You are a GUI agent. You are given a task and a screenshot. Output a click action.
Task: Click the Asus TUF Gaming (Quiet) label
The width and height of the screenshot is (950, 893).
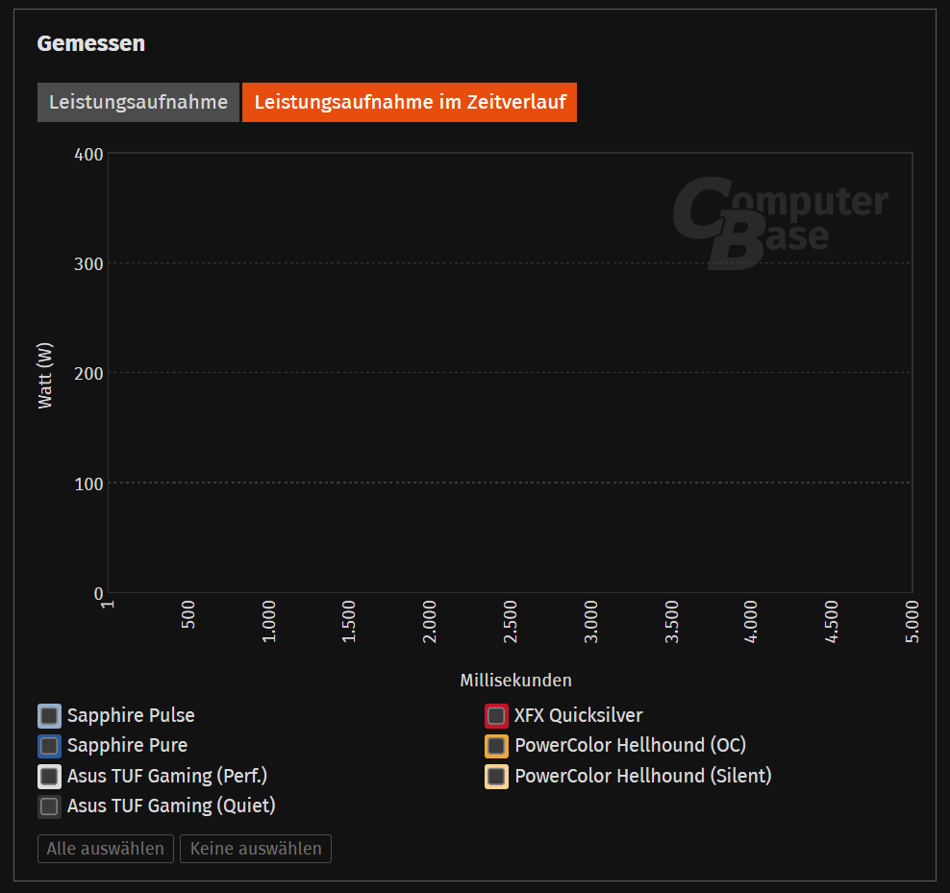tap(171, 806)
